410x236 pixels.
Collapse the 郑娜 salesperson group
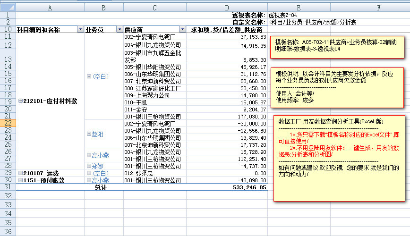coord(89,166)
